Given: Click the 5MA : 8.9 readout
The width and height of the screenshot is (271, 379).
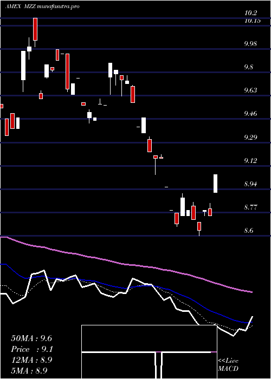Looking at the screenshot, I should 29,370.
